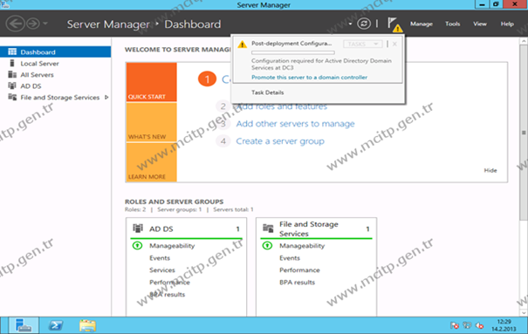The width and height of the screenshot is (528, 334).
Task: Open the Help menu
Action: [x=507, y=24]
